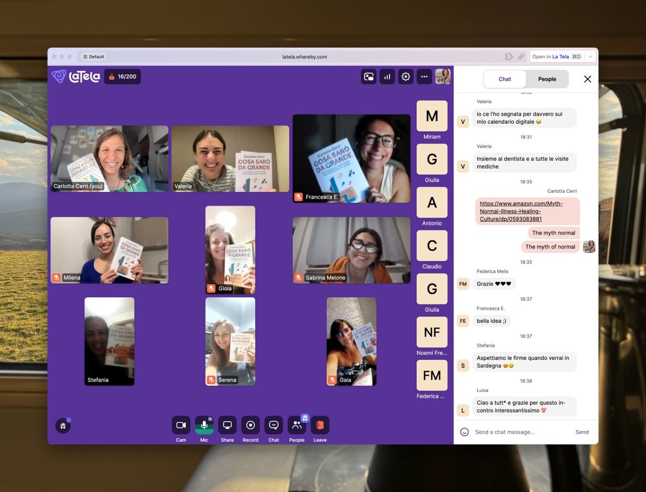Open the People icon in bottom toolbar
The width and height of the screenshot is (646, 492).
(297, 425)
